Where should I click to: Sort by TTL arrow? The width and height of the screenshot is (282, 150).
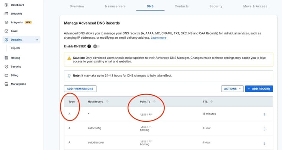coord(211,102)
